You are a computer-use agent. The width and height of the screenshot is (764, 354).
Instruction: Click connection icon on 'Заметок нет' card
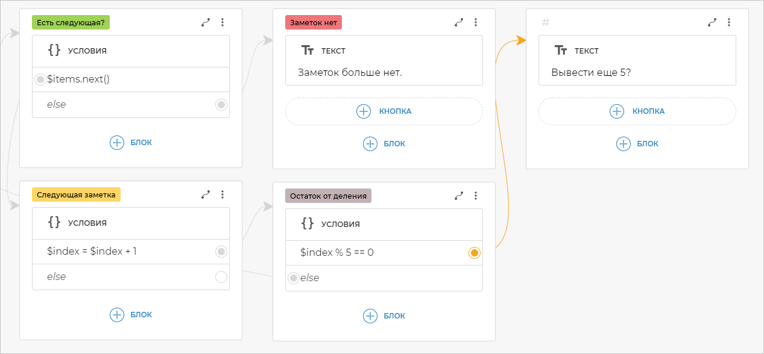(459, 22)
